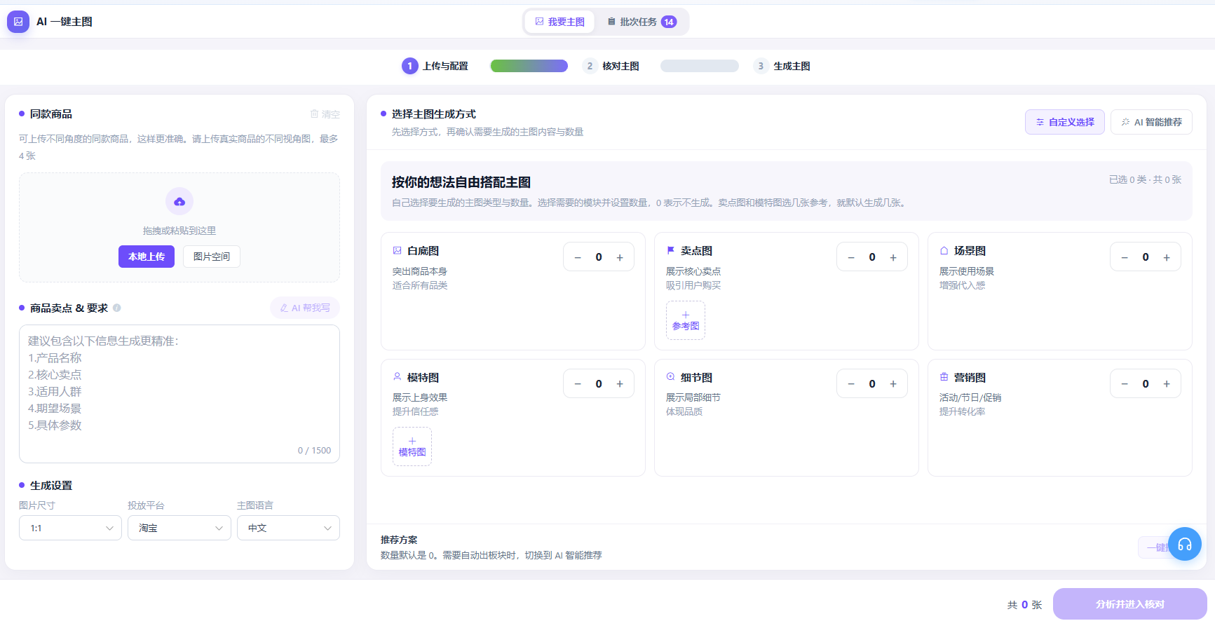Click the progress bar between steps 1 and 2
Image resolution: width=1215 pixels, height=621 pixels.
pyautogui.click(x=529, y=66)
